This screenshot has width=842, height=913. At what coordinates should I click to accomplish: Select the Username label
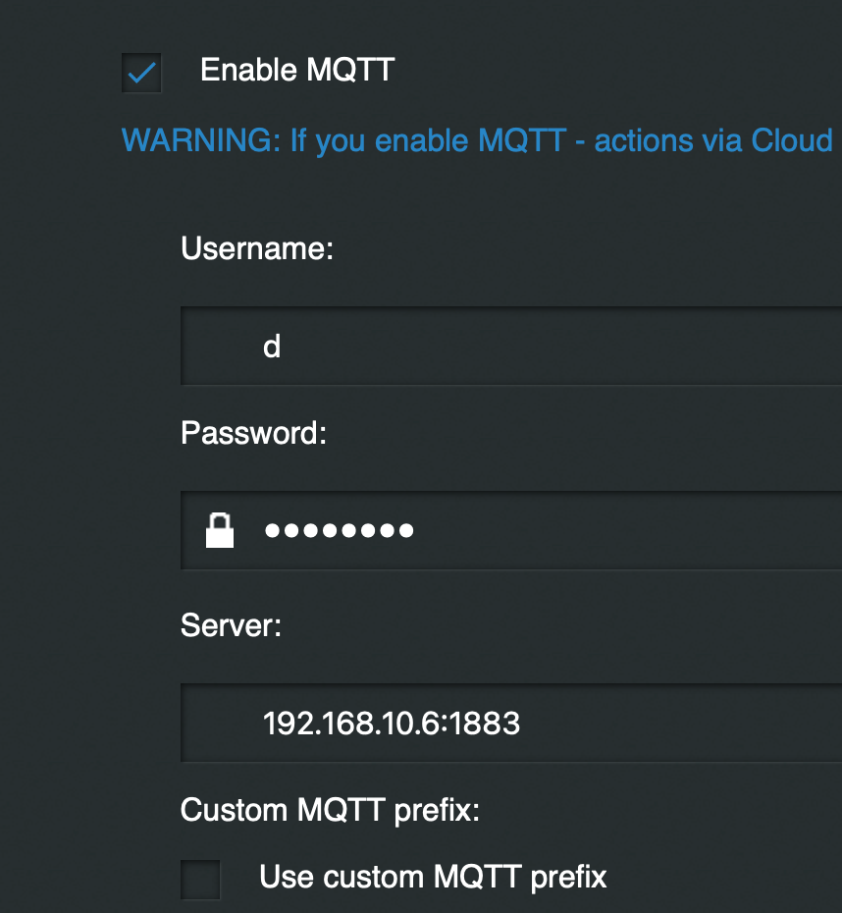point(256,248)
